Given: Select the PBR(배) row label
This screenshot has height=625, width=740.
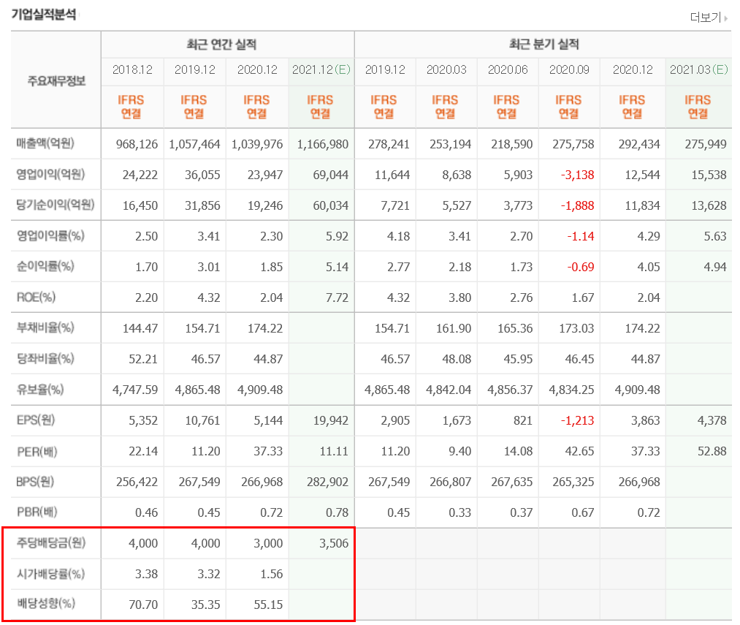Looking at the screenshot, I should (37, 512).
